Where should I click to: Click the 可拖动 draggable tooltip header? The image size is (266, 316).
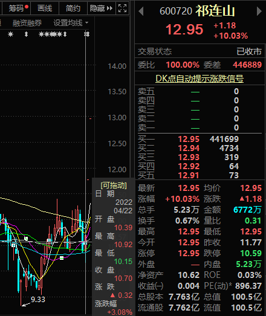point(114,185)
